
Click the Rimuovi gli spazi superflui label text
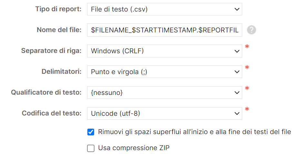pyautogui.click(x=194, y=132)
